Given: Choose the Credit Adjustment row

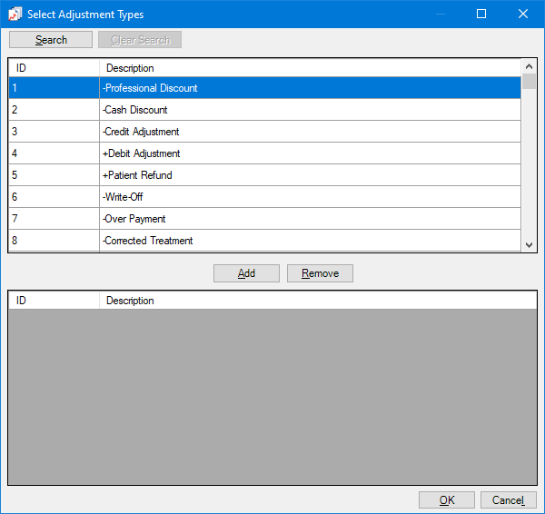Looking at the screenshot, I should pyautogui.click(x=141, y=132).
